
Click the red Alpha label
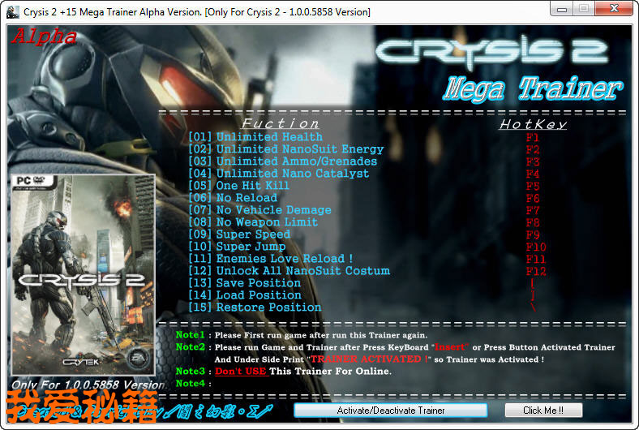tap(44, 37)
